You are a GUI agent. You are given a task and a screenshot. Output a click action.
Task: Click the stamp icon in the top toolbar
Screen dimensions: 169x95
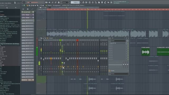coord(59,2)
